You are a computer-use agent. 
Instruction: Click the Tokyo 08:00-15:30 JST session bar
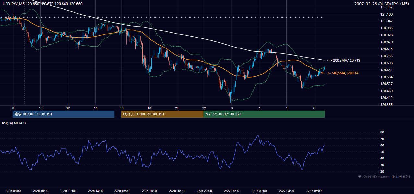tap(63, 114)
